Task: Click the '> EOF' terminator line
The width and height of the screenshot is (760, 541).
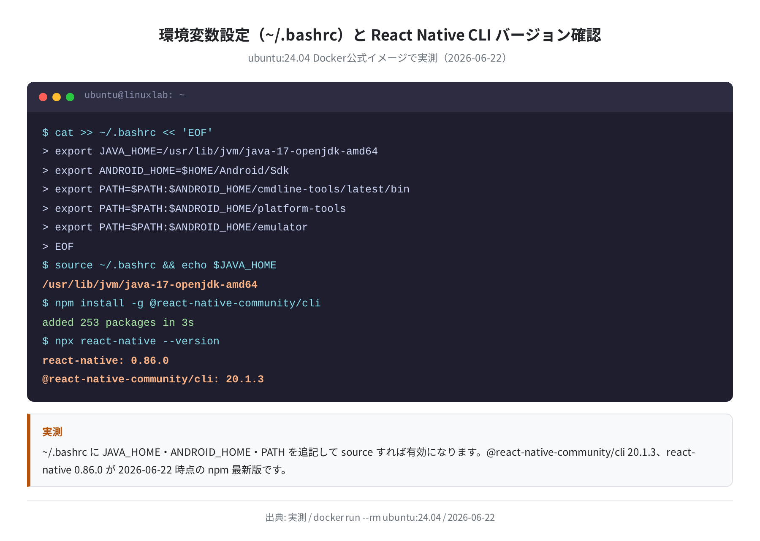Action: tap(58, 247)
